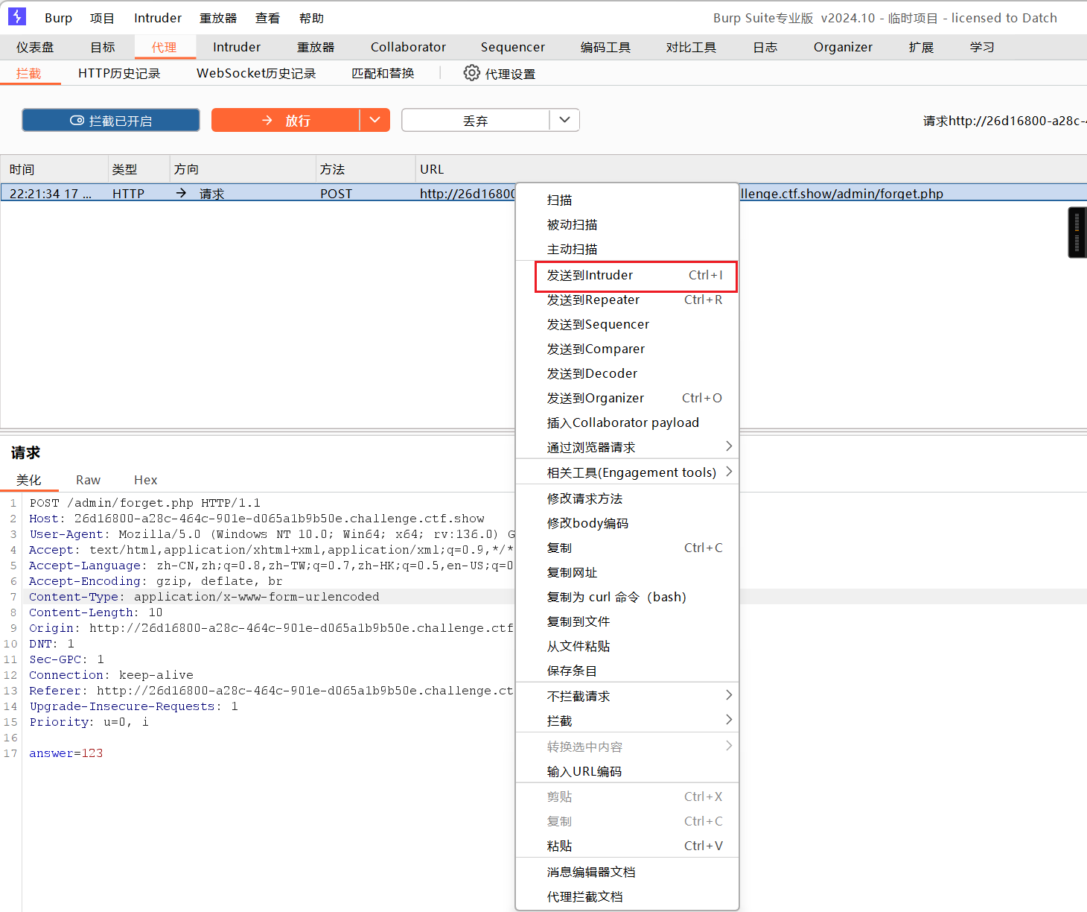Click the orange forward (放行) button
Screen dimensions: 1087x912
(x=286, y=120)
